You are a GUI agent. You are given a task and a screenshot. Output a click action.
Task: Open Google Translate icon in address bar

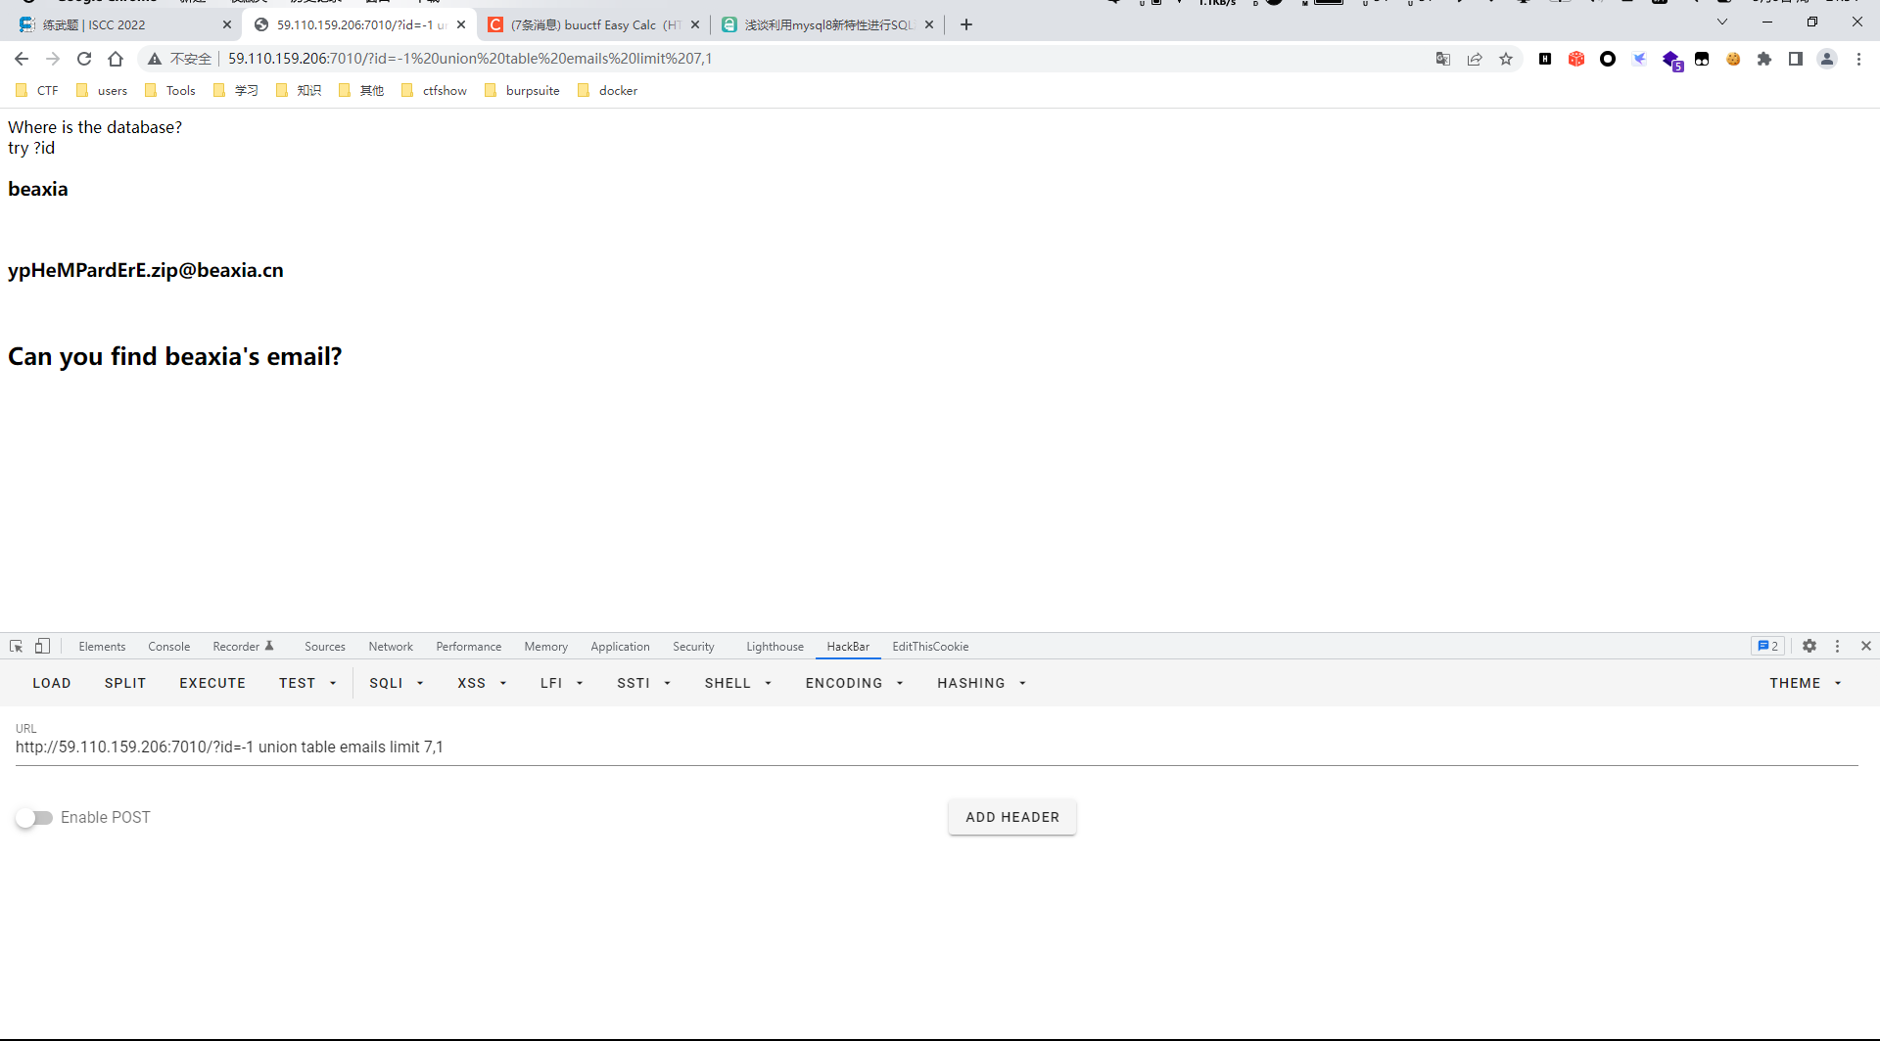[1443, 59]
